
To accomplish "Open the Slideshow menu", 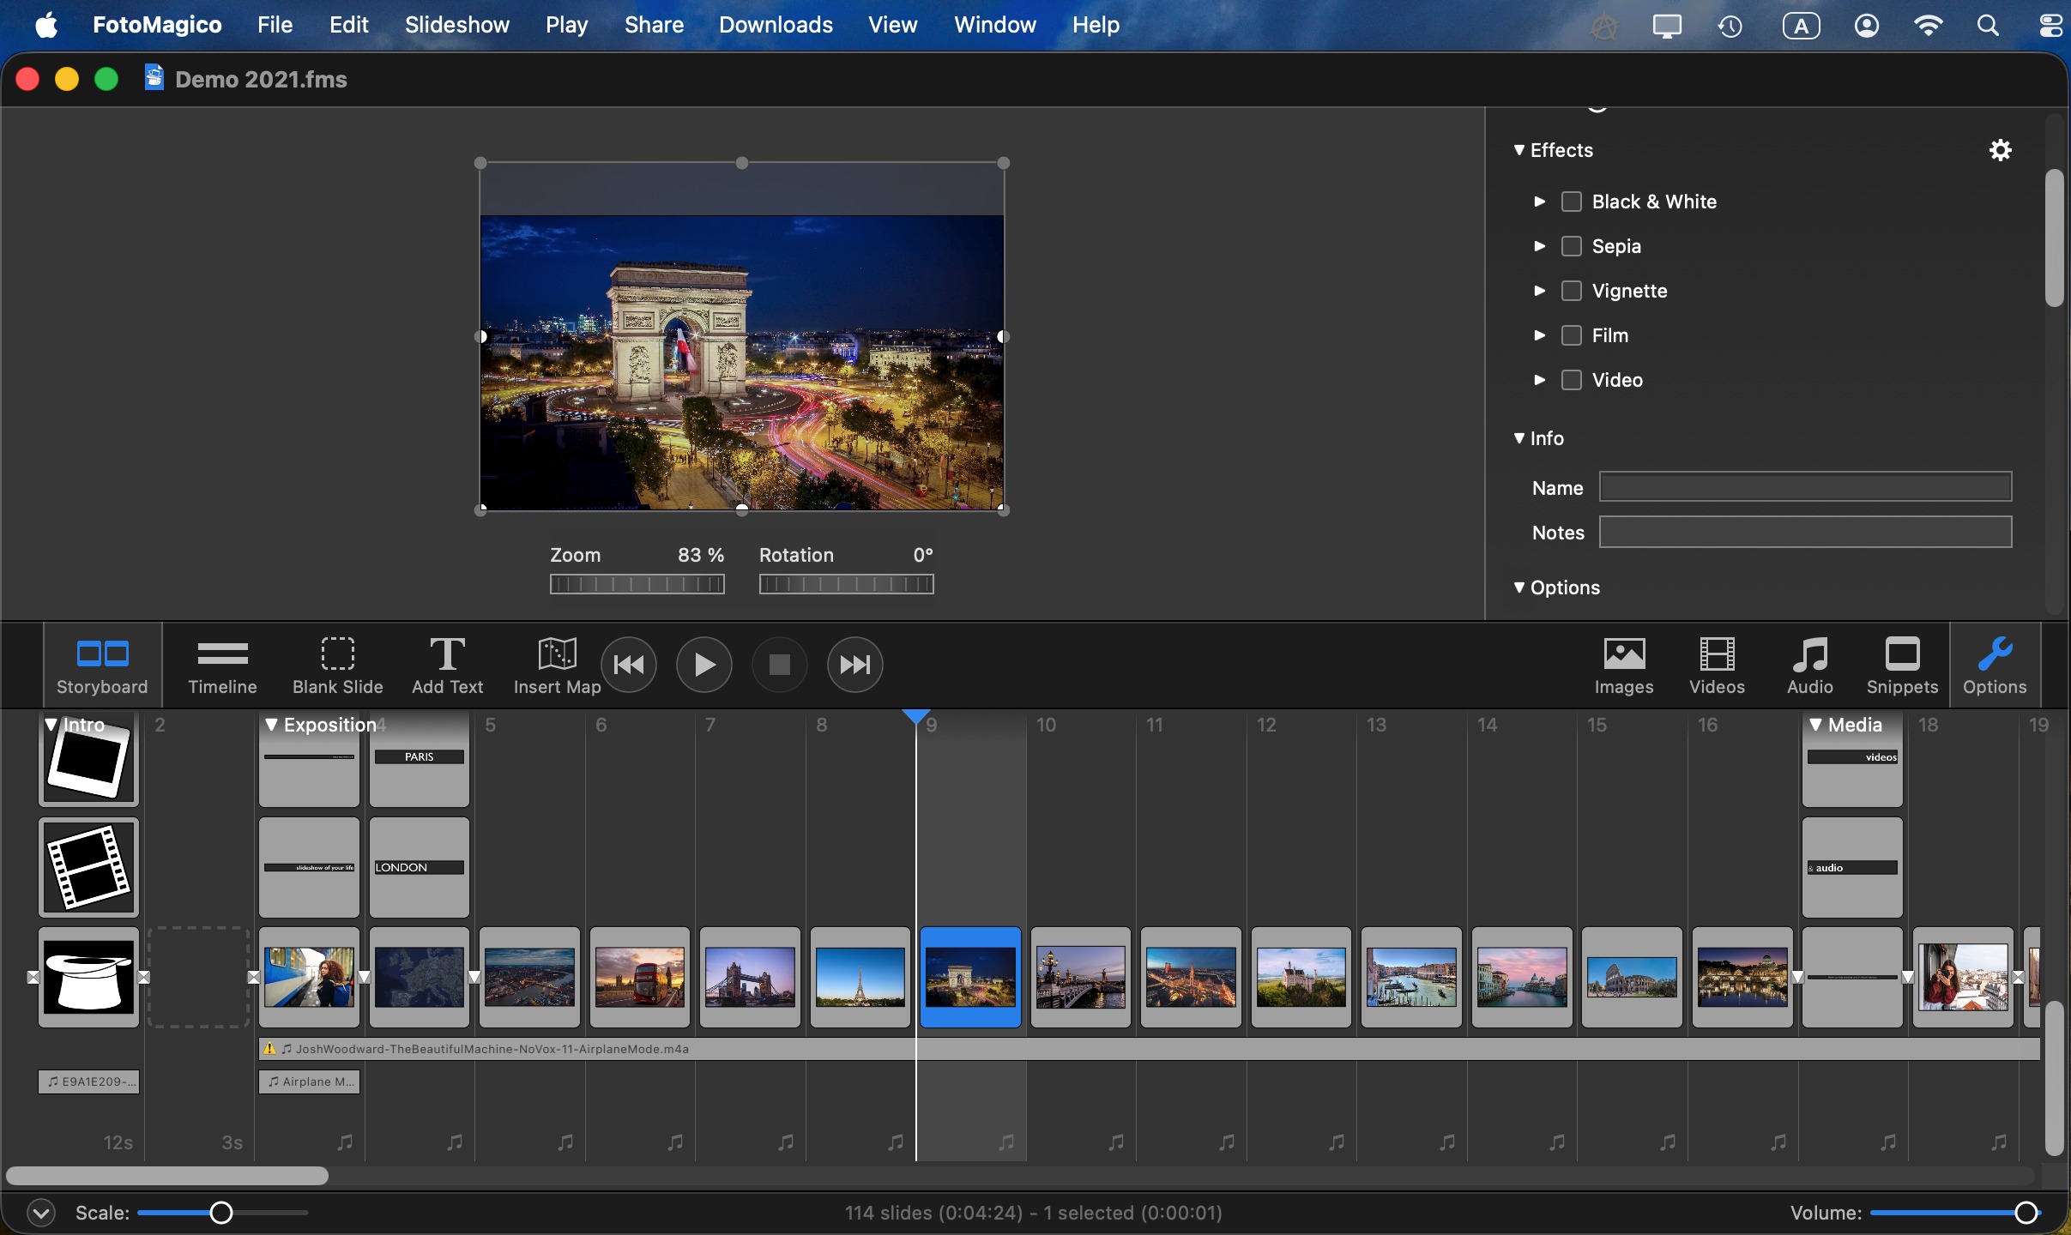I will click(x=456, y=25).
